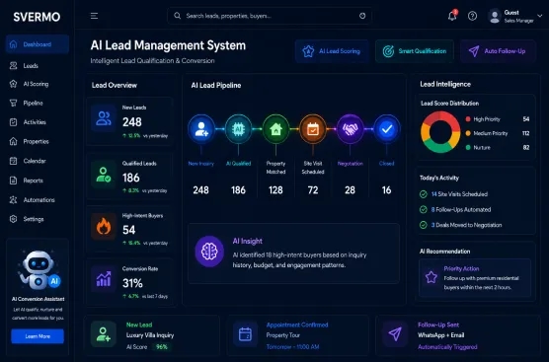Image resolution: width=549 pixels, height=362 pixels.
Task: Expand the Guest account dropdown chevron
Action: coord(540,16)
